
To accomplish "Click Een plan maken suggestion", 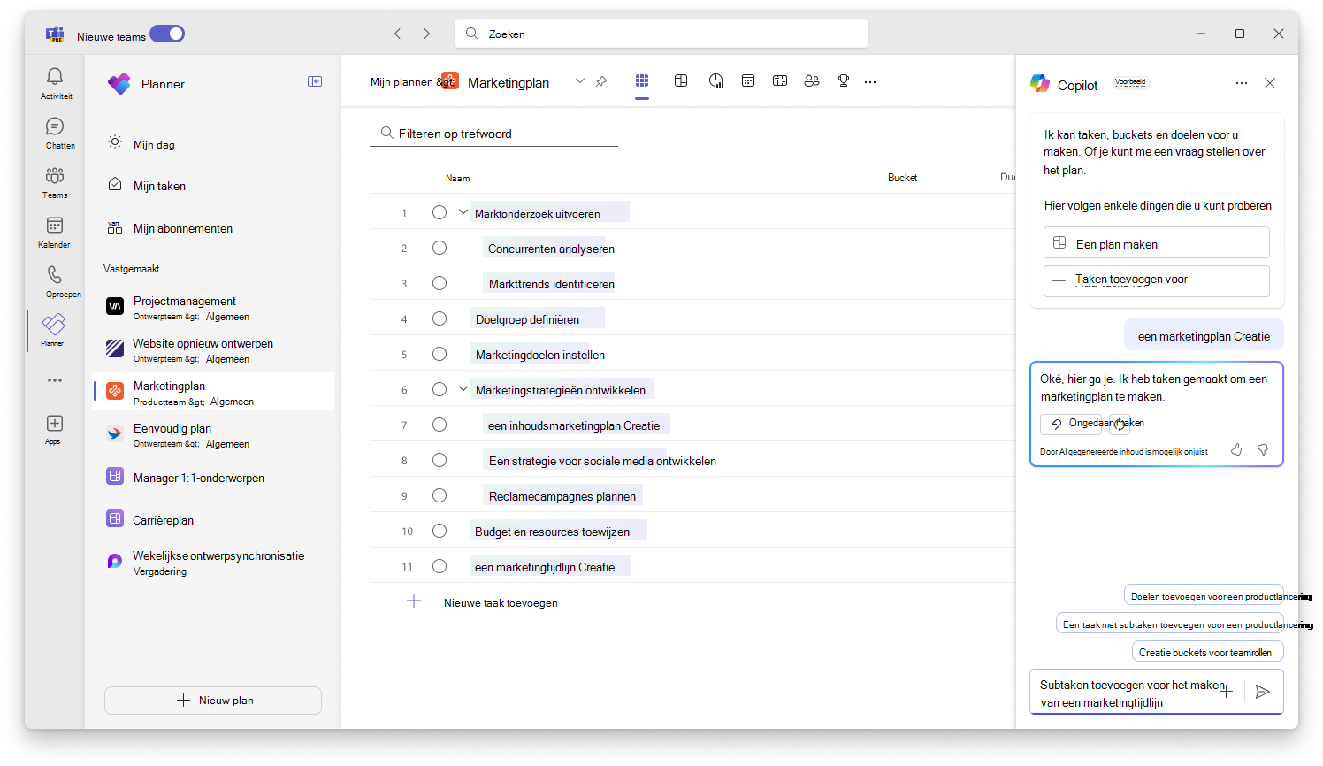I will [1157, 242].
